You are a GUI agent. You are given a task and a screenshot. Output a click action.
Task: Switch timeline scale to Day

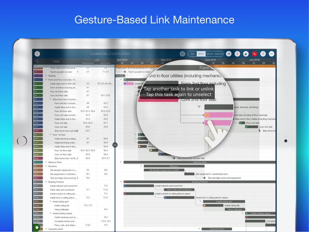(193, 54)
